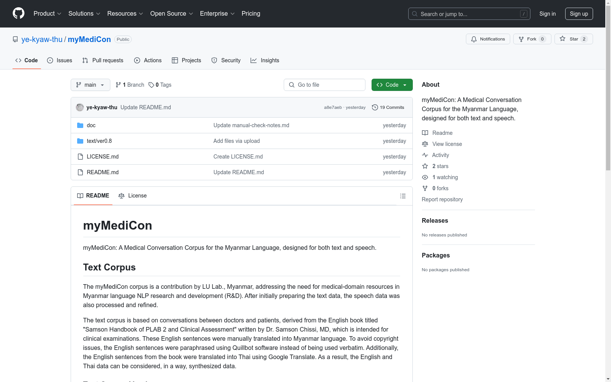Click the Notifications bell button

pyautogui.click(x=488, y=39)
